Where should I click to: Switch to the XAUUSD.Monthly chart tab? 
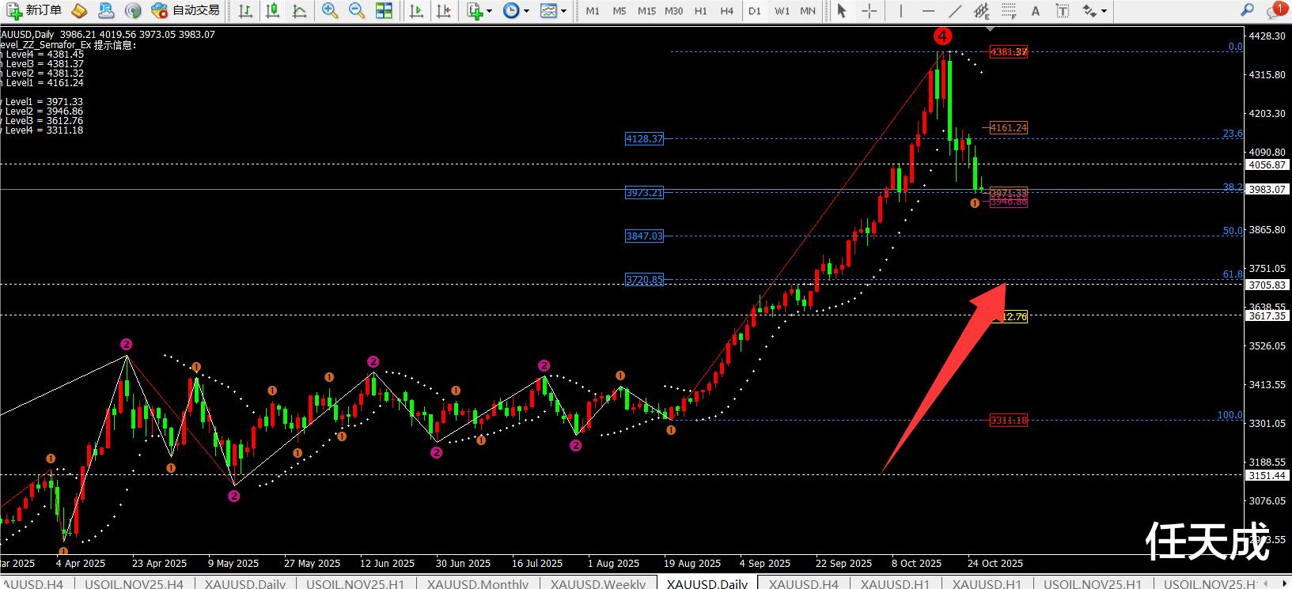tap(478, 583)
